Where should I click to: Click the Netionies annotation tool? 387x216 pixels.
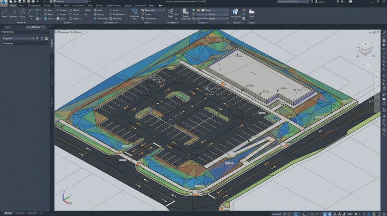click(116, 18)
